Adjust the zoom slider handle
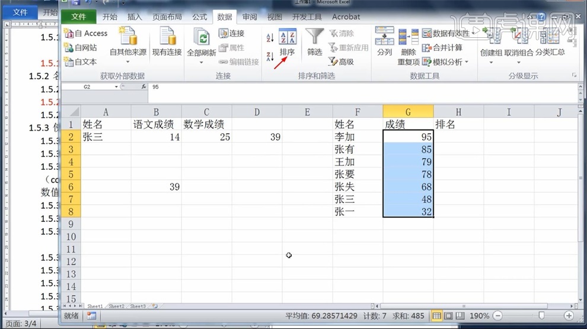This screenshot has width=587, height=329. [541, 316]
